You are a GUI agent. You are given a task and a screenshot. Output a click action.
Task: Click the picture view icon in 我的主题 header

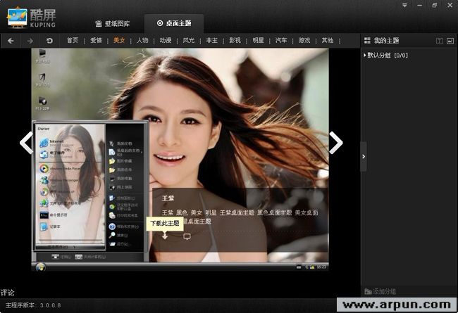tap(450, 41)
